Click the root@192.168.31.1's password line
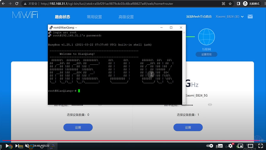This screenshot has height=150, width=266. tap(77, 36)
